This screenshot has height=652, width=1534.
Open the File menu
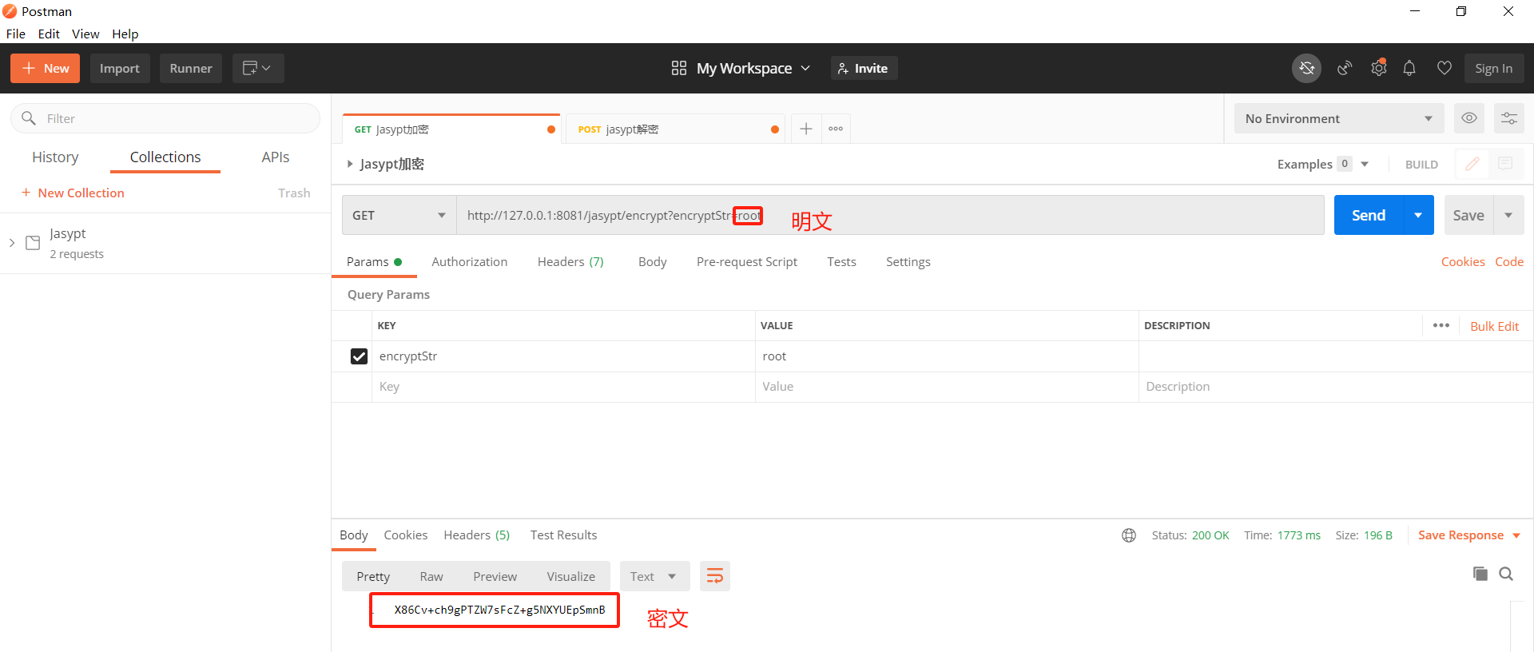tap(16, 34)
